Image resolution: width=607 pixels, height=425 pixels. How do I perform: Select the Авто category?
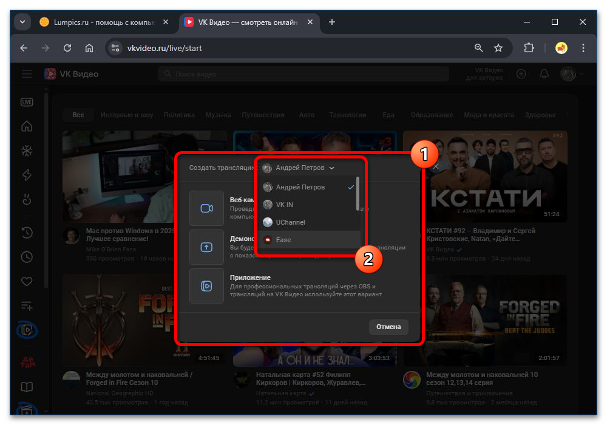coord(307,115)
